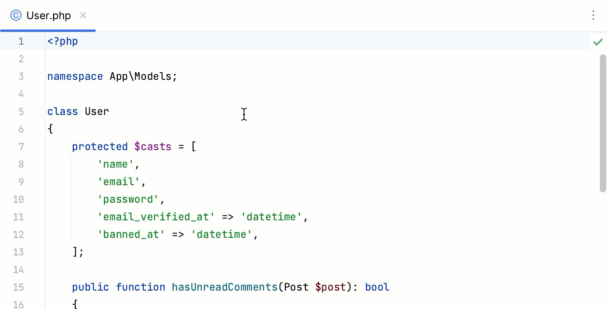607x309 pixels.
Task: Close the User.php editor tab
Action: tap(83, 15)
